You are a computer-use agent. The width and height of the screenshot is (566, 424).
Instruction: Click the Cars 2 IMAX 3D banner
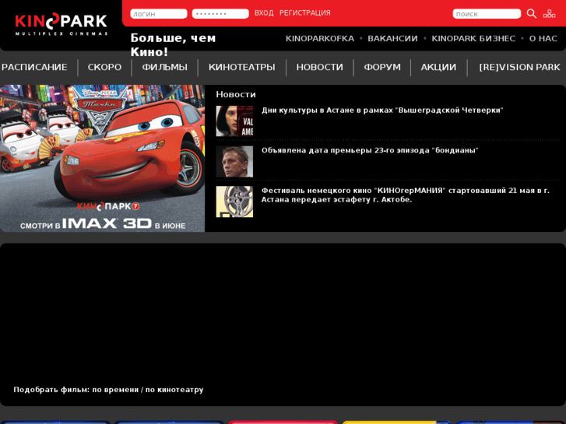102,159
